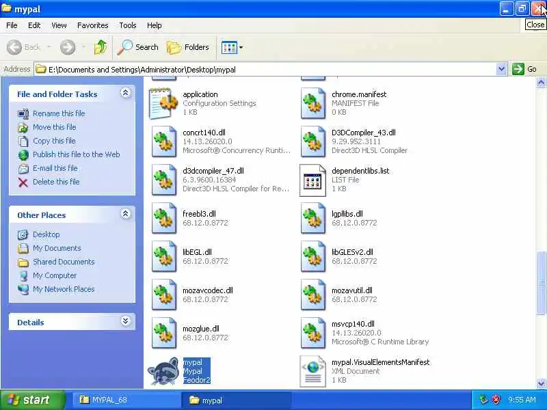Click the Go button
The width and height of the screenshot is (547, 410).
[524, 69]
